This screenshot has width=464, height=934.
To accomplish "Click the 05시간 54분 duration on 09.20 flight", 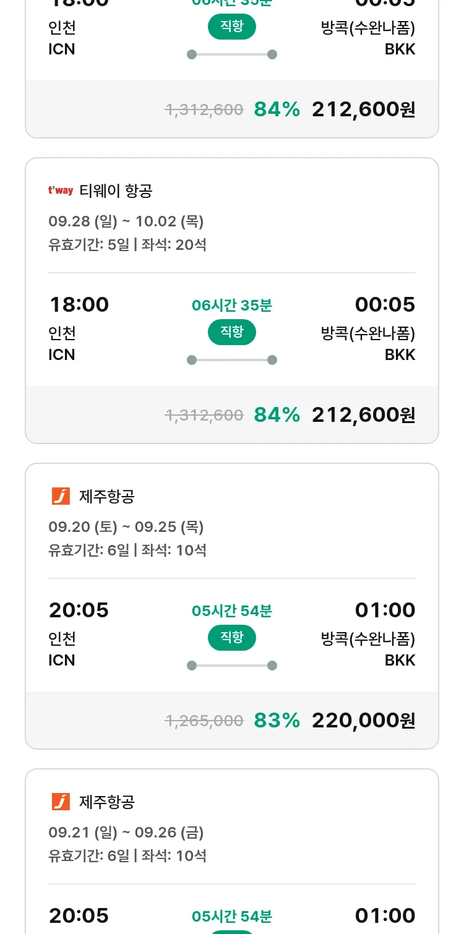I will [231, 611].
